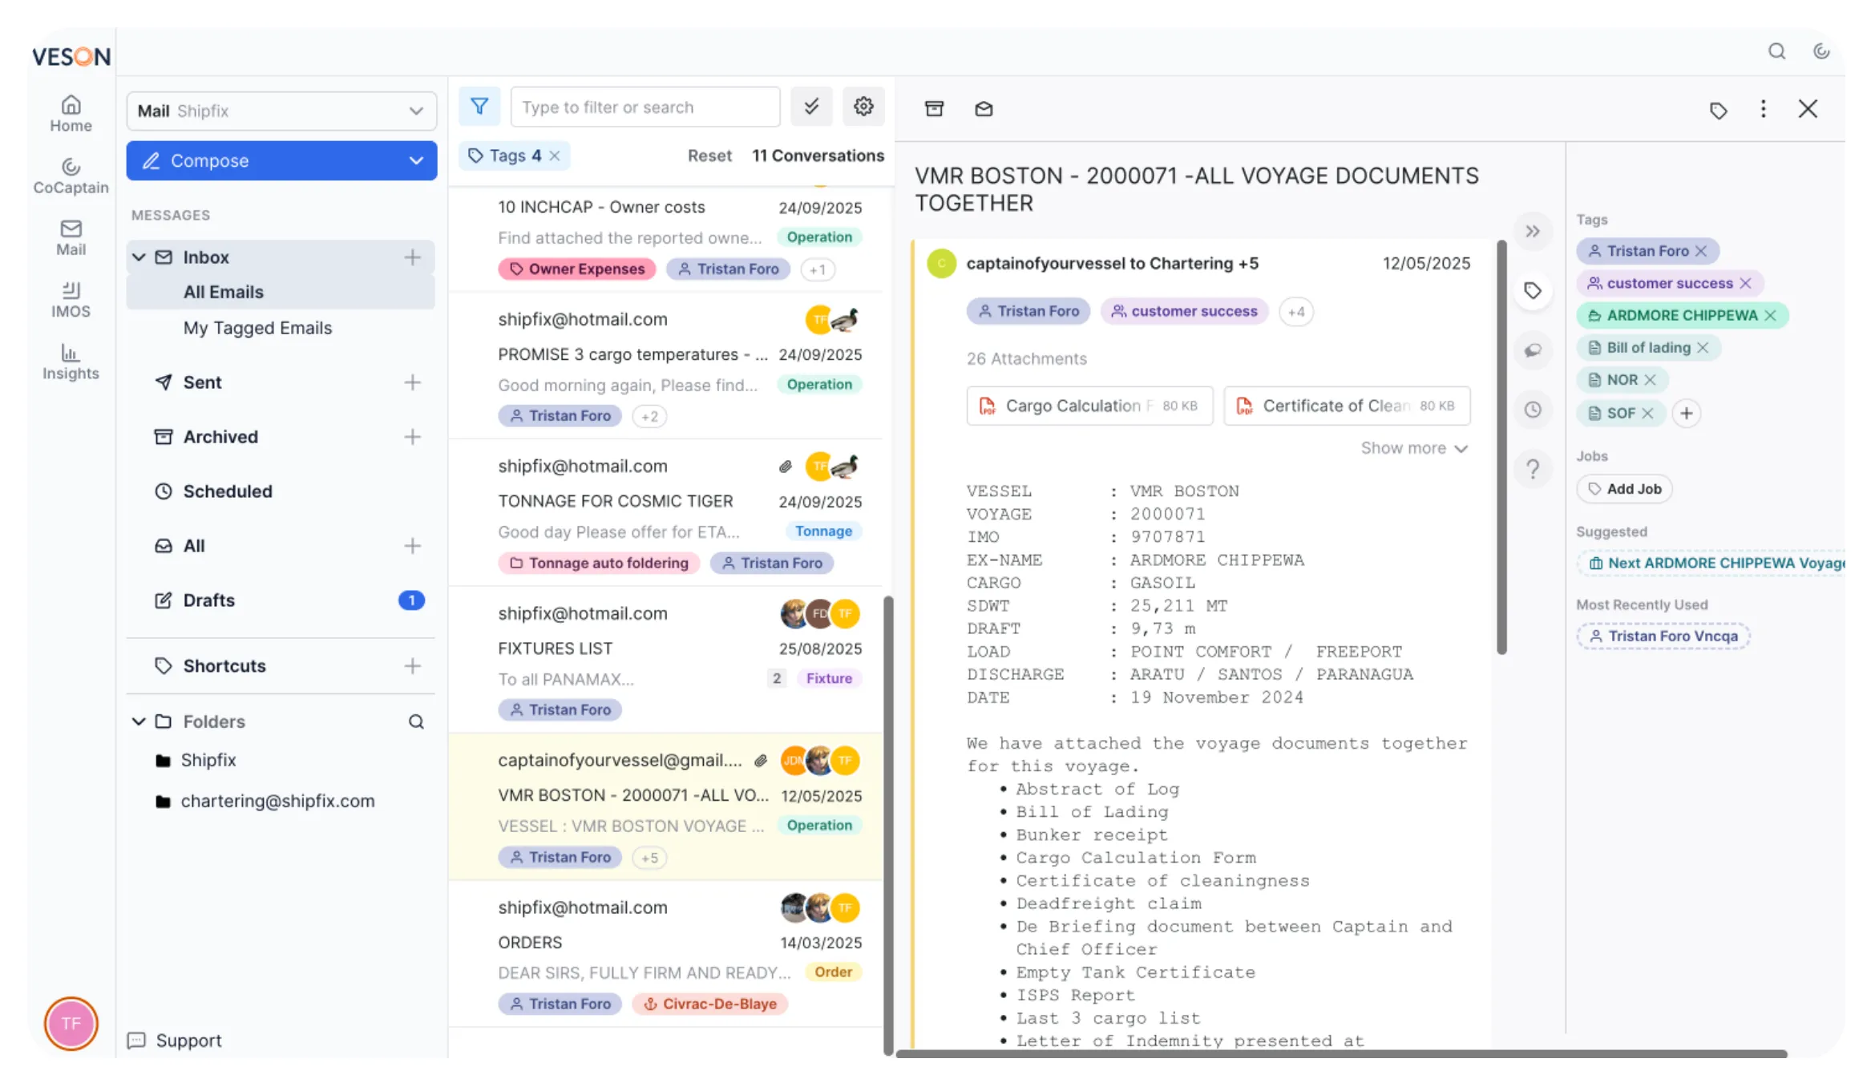Screen dimensions: 1871x1087
Task: Click the CoCaptain swirl icon at top right
Action: pos(1821,51)
